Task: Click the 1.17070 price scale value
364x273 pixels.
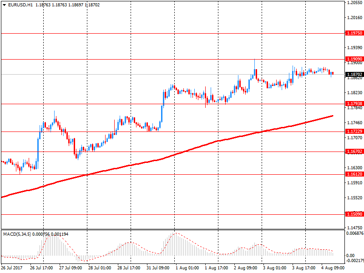Action: coord(355,138)
